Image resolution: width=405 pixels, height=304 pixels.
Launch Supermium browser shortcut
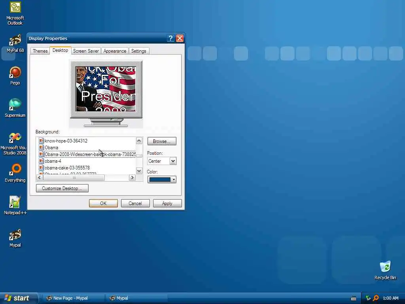click(15, 108)
